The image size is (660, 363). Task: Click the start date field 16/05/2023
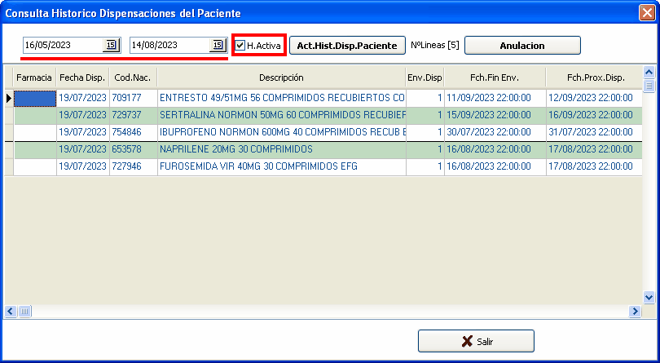click(x=62, y=45)
